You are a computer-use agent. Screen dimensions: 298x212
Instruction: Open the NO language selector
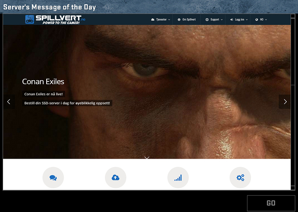[261, 19]
